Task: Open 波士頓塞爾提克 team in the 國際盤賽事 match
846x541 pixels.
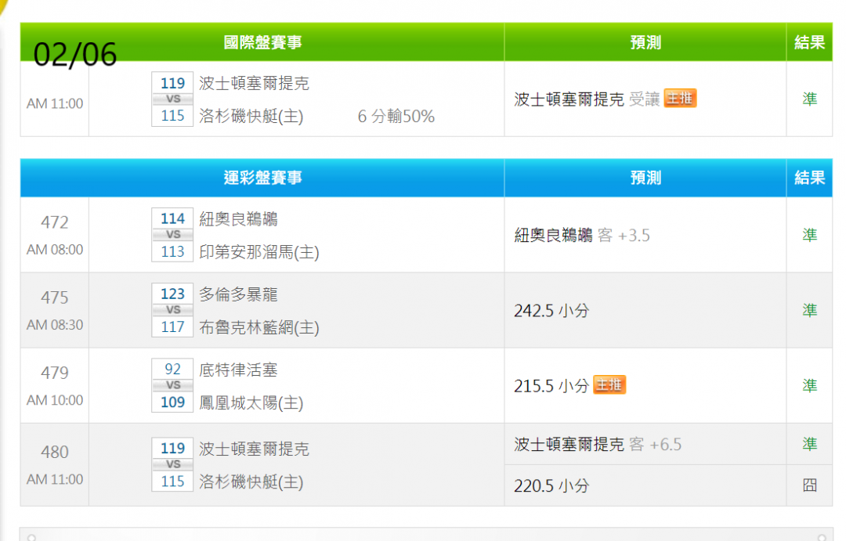Action: pyautogui.click(x=254, y=83)
